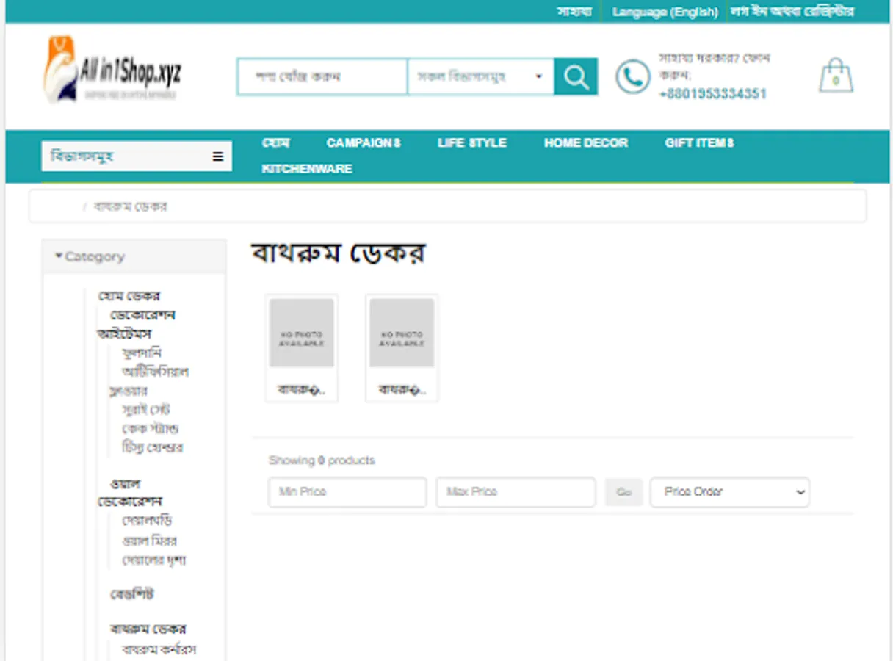Open the shopping bag cart icon
893x661 pixels.
click(x=836, y=76)
